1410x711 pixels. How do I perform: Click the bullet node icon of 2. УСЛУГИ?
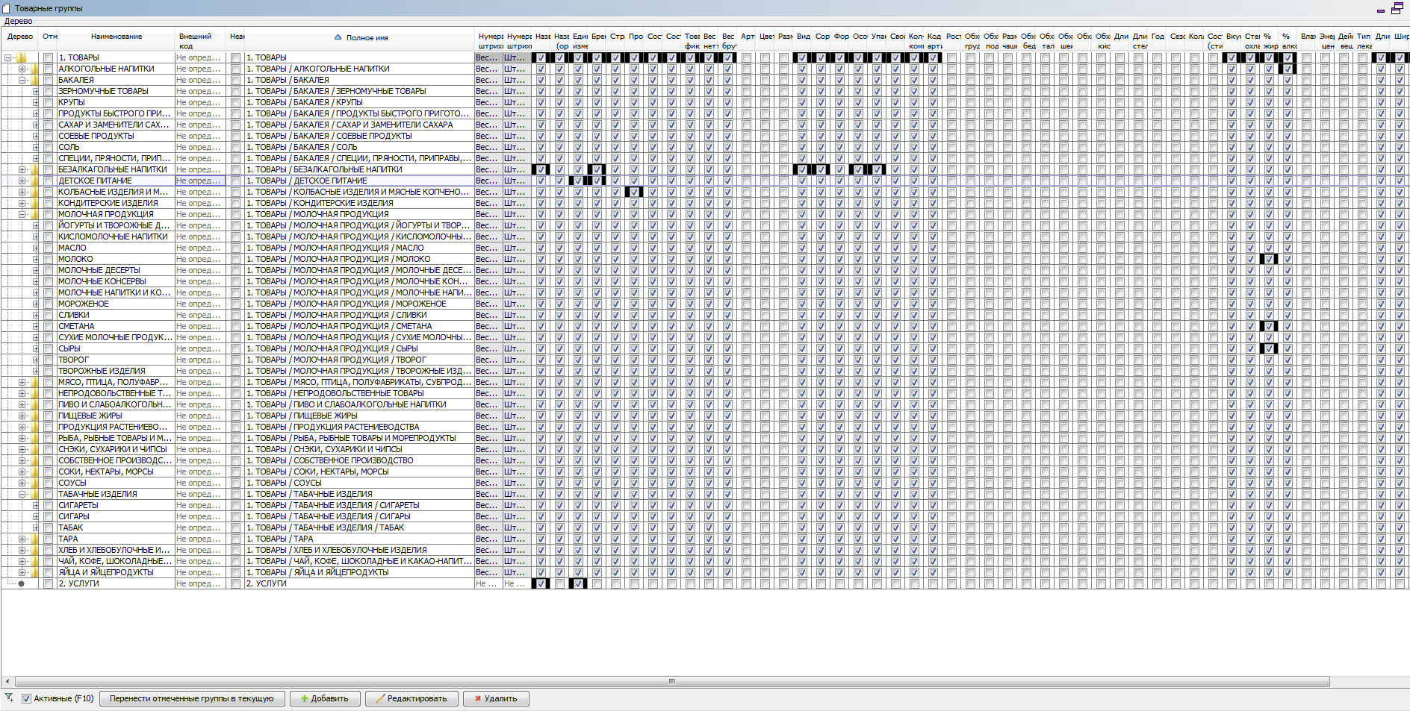click(21, 583)
